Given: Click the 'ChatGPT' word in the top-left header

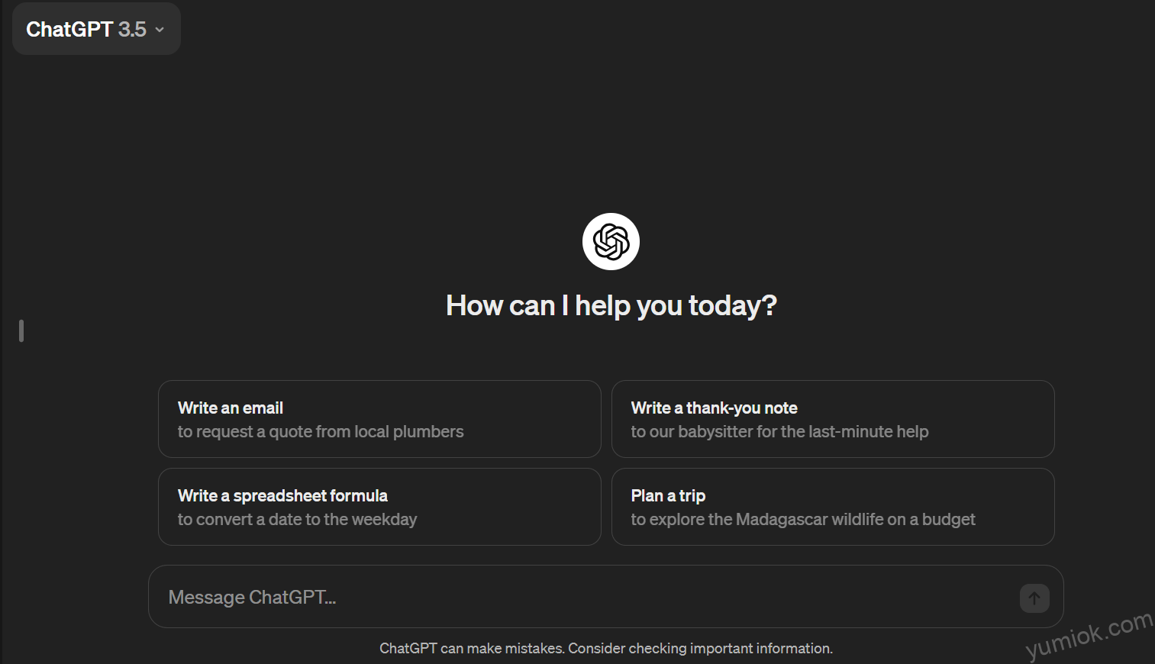Looking at the screenshot, I should 69,29.
